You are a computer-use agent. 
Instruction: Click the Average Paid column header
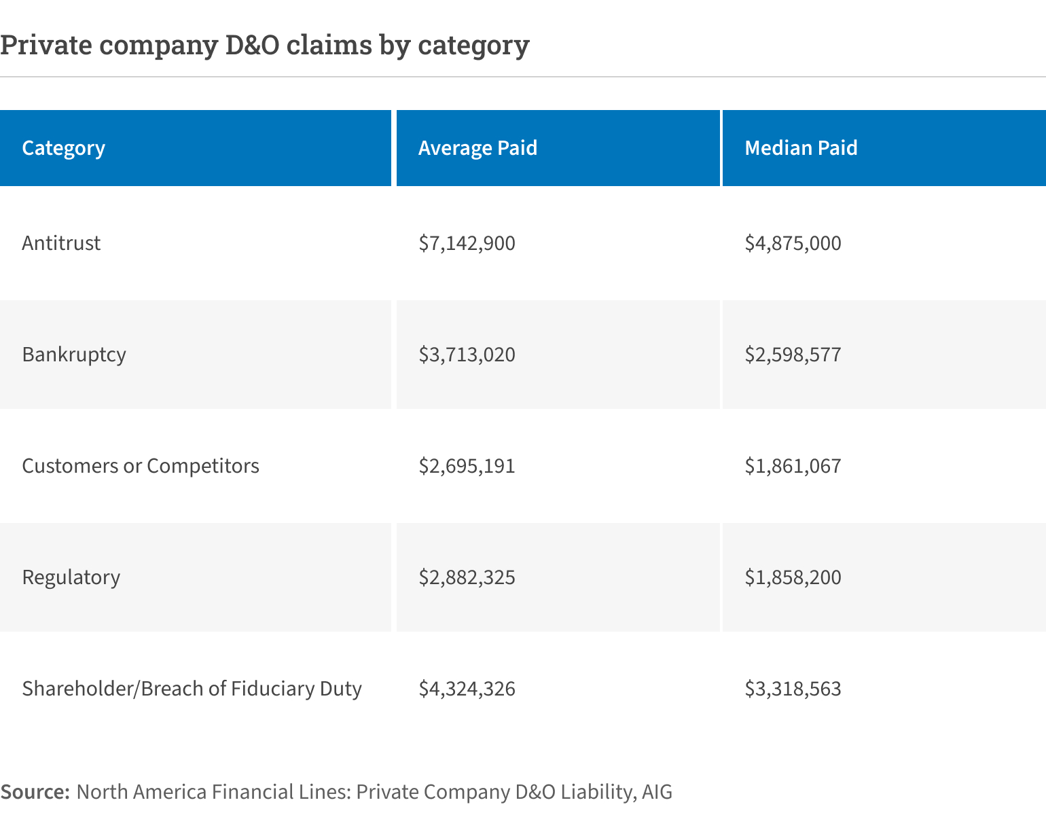coord(477,148)
